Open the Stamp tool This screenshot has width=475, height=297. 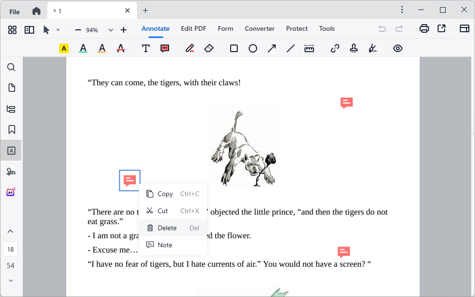[353, 48]
